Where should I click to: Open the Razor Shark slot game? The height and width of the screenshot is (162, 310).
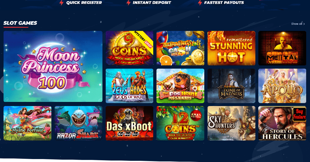tap(79, 123)
